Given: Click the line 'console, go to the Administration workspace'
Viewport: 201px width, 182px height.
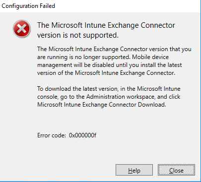Looking at the screenshot, I should tap(109, 97).
